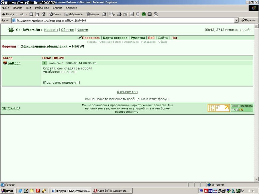Open the Избранное favorites toolbar button

click(74, 14)
